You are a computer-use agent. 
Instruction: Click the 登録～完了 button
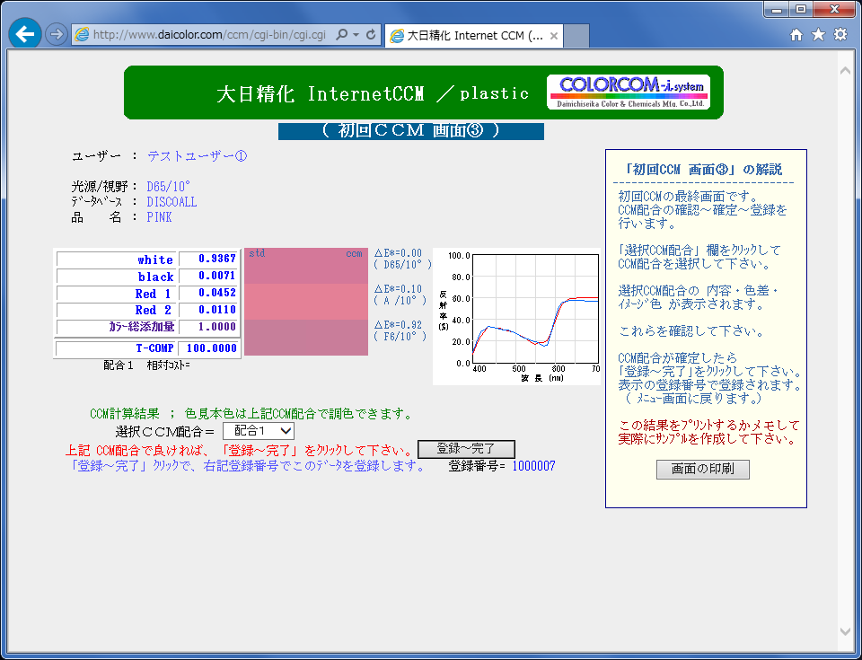click(466, 449)
